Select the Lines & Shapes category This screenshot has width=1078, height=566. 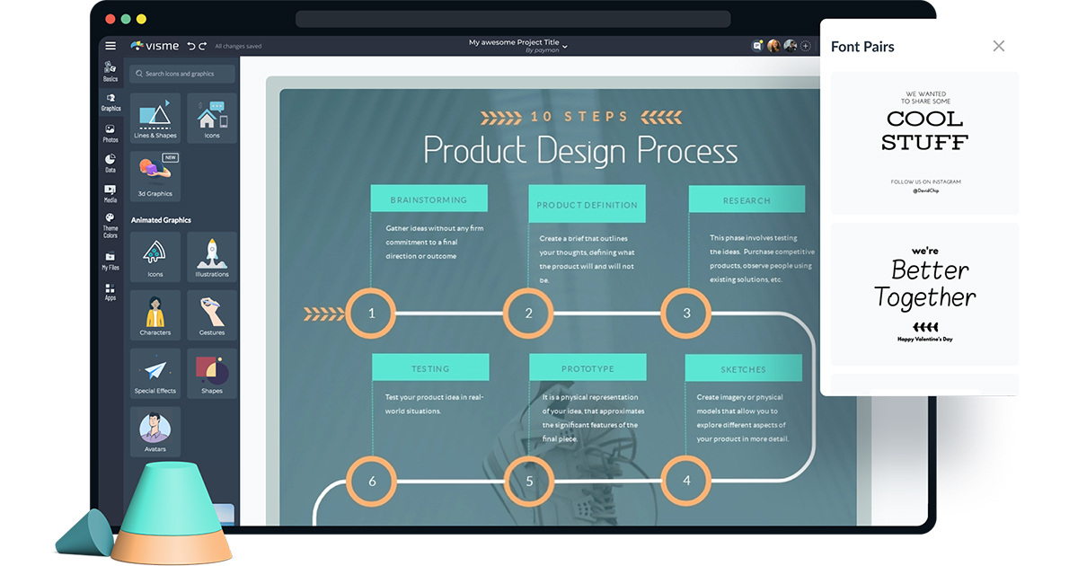click(155, 118)
